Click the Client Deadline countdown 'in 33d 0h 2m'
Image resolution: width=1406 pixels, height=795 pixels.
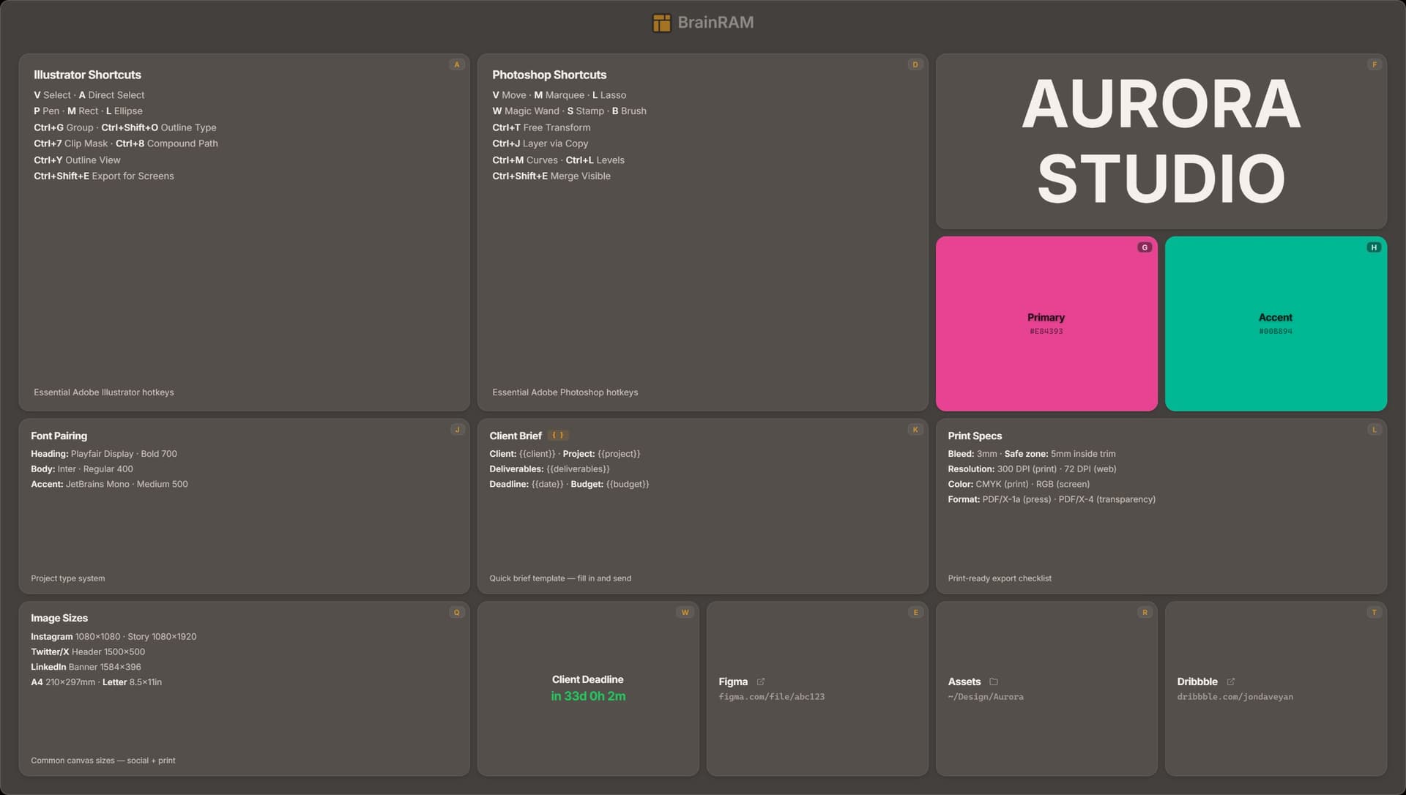(588, 696)
